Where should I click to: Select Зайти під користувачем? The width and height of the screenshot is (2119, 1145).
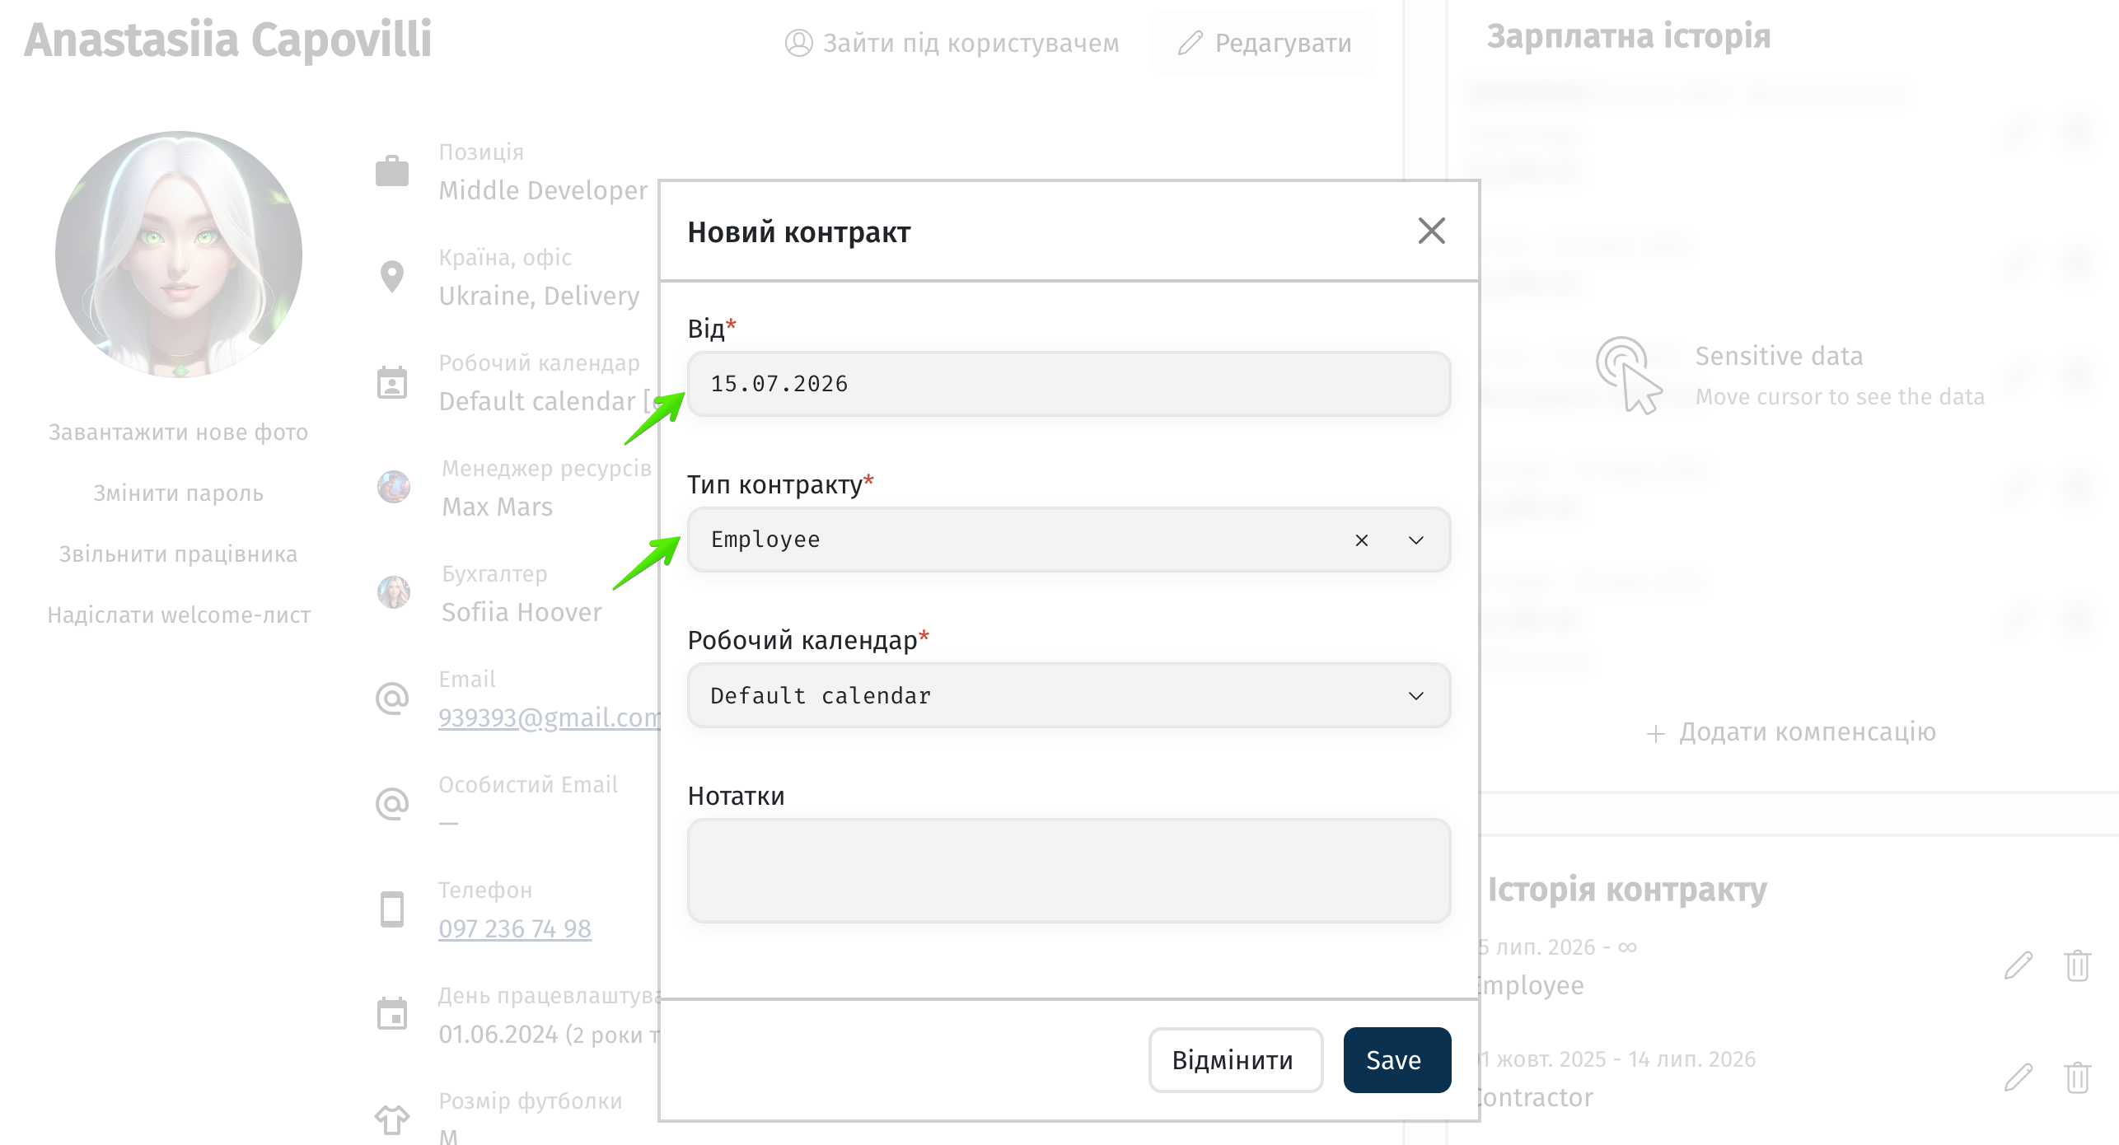point(952,43)
